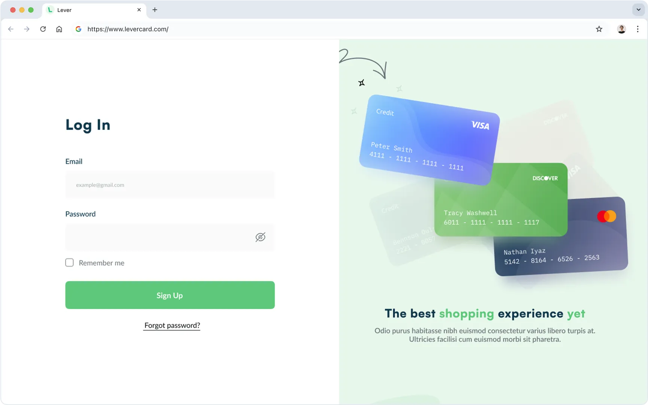The height and width of the screenshot is (405, 648).
Task: Open the browser home page icon
Action: pyautogui.click(x=59, y=29)
